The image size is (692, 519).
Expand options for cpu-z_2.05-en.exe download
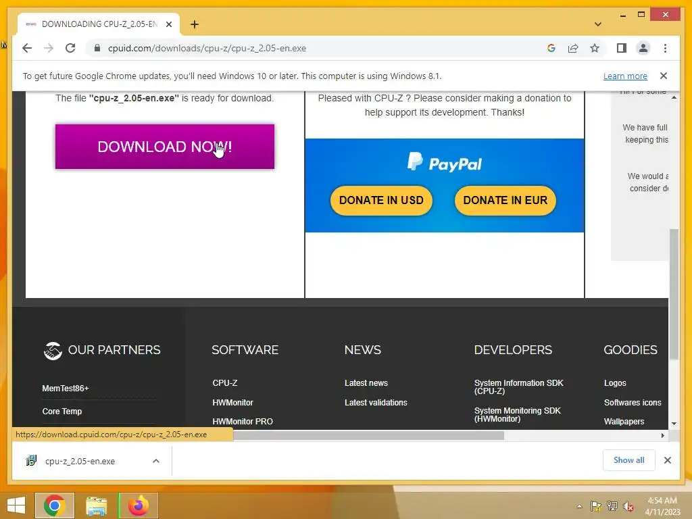[156, 461]
